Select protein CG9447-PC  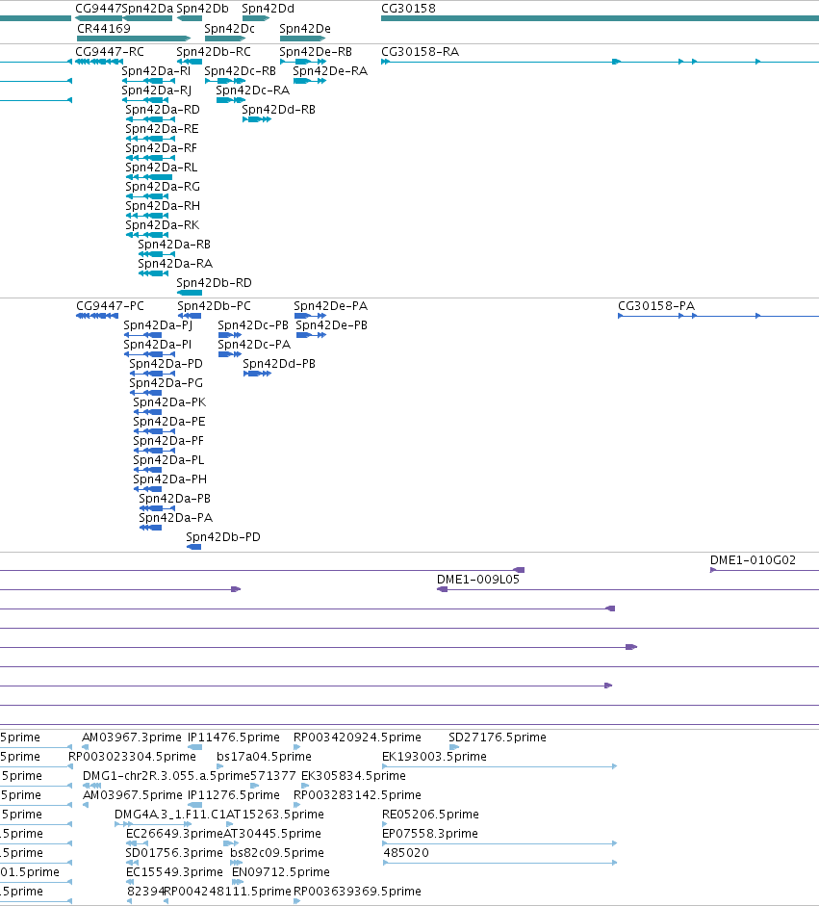click(111, 305)
